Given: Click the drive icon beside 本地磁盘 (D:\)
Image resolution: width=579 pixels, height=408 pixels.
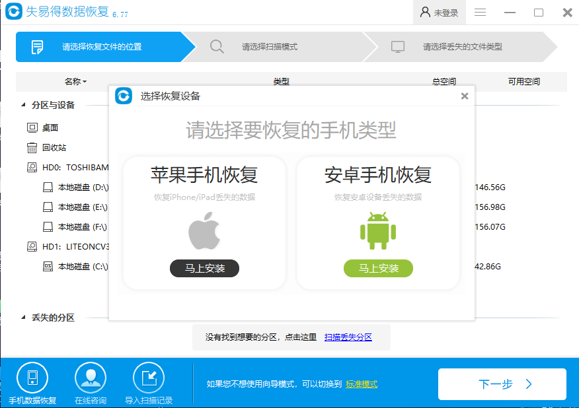Looking at the screenshot, I should [48, 187].
